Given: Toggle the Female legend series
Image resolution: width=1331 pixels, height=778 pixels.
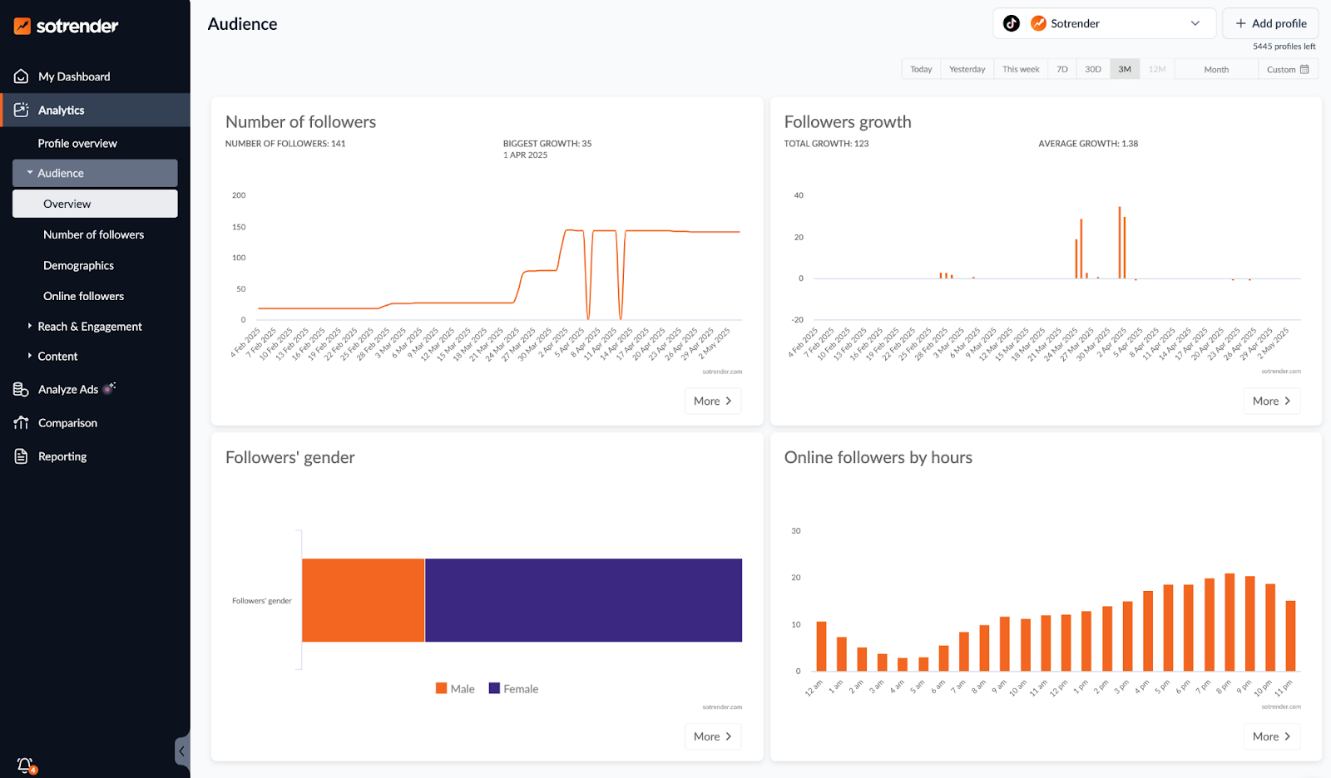Looking at the screenshot, I should 513,688.
